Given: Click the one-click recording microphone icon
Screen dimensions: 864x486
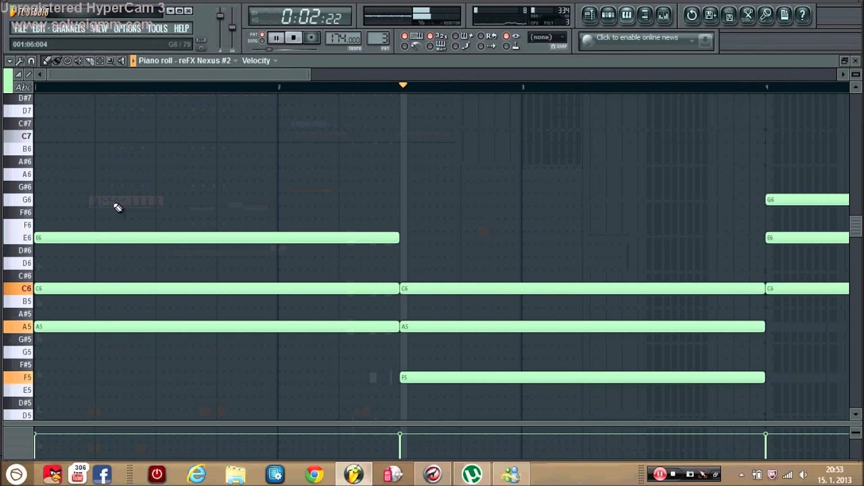Looking at the screenshot, I should pos(766,15).
